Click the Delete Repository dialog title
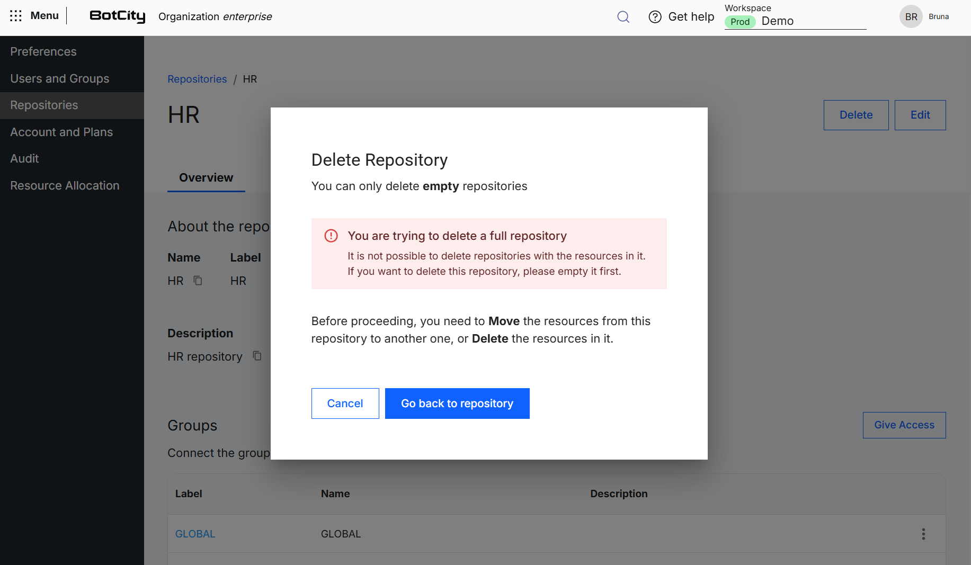This screenshot has width=971, height=565. click(379, 160)
